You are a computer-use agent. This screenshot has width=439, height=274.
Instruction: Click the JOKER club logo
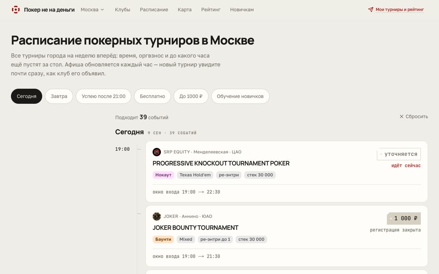point(157,216)
